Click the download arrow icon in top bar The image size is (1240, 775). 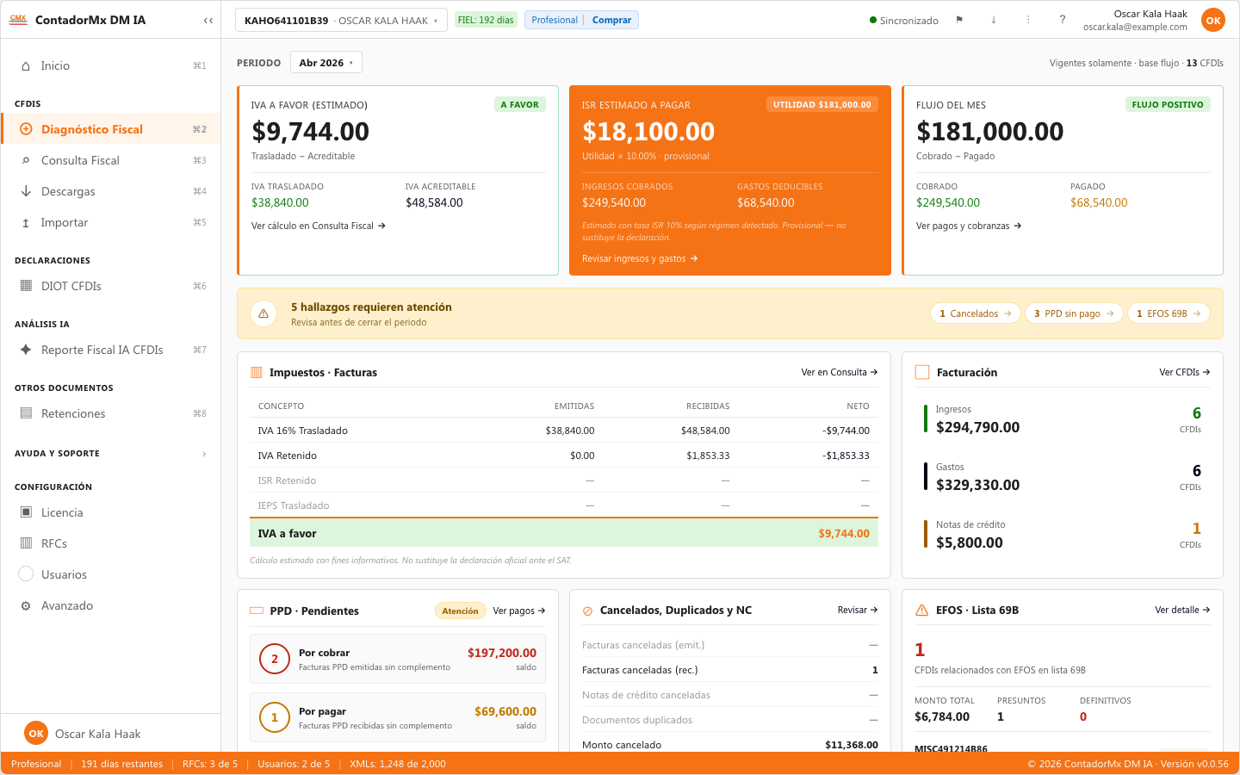click(x=994, y=20)
